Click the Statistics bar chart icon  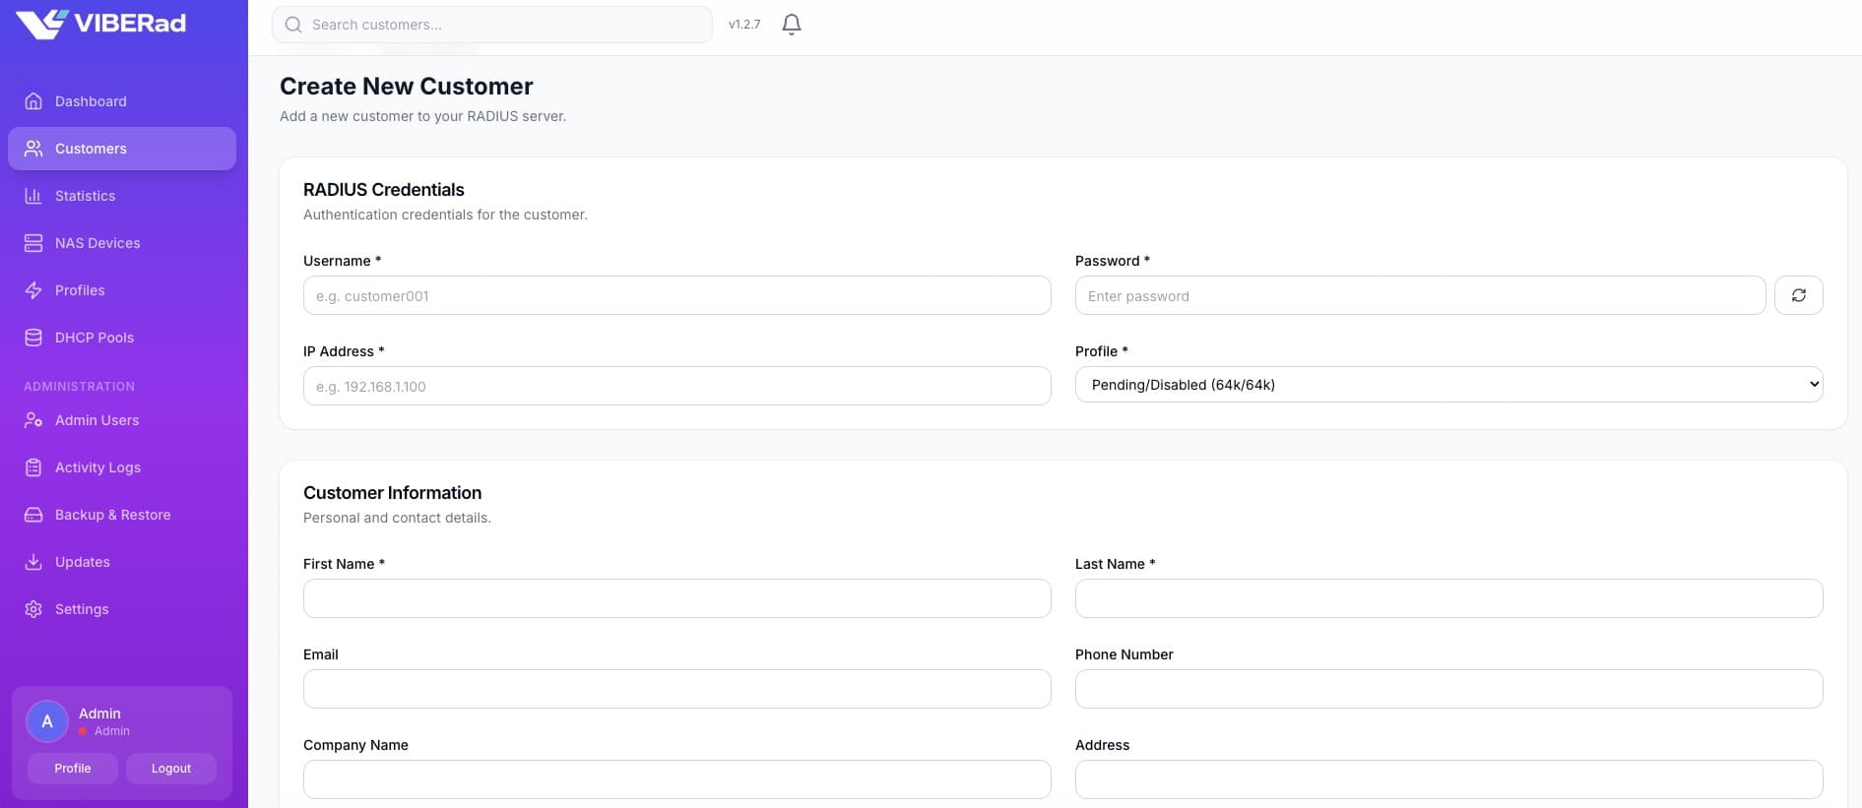[x=33, y=196]
